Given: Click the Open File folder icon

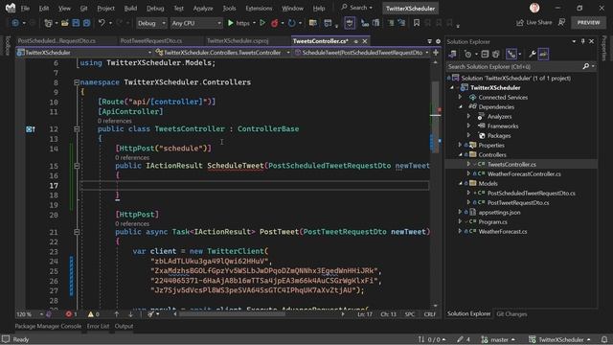Looking at the screenshot, I should click(x=65, y=23).
